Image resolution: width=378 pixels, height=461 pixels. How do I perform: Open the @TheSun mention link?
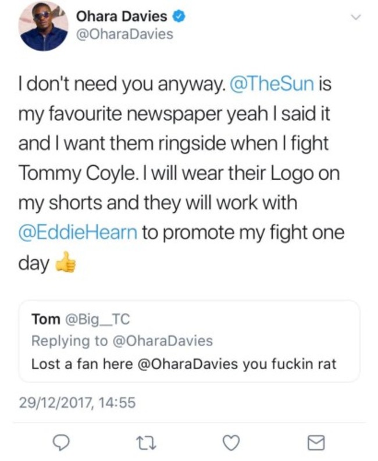(x=272, y=85)
